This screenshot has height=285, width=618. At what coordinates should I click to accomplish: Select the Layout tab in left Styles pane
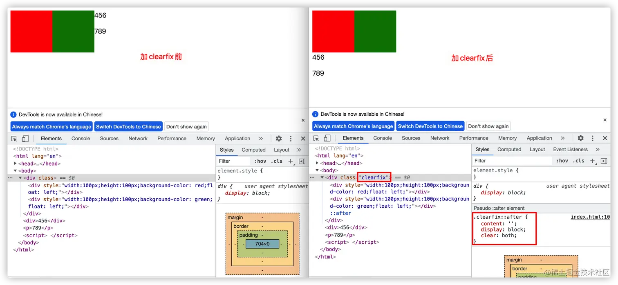coord(282,150)
